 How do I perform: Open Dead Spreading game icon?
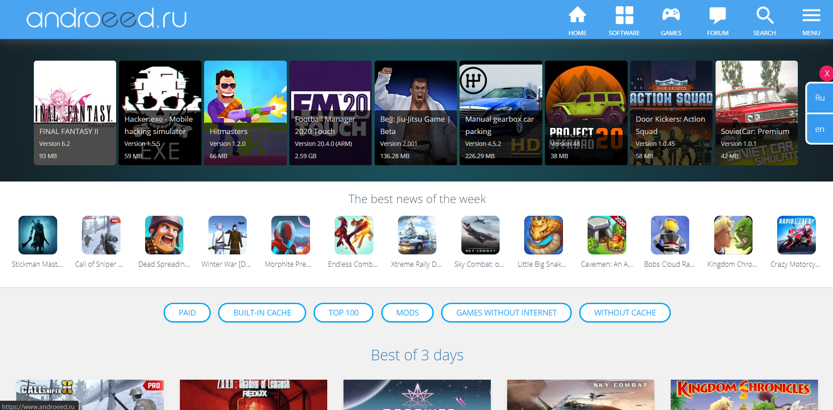point(164,235)
